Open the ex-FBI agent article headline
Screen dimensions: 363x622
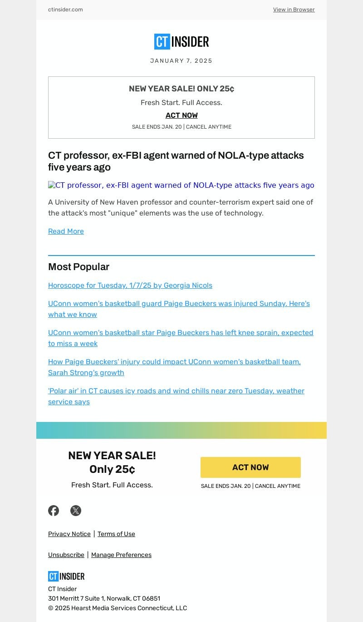tap(176, 161)
